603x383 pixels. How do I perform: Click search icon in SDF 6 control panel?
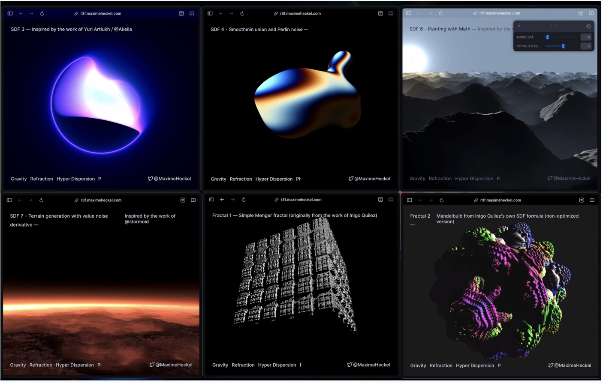[x=588, y=26]
